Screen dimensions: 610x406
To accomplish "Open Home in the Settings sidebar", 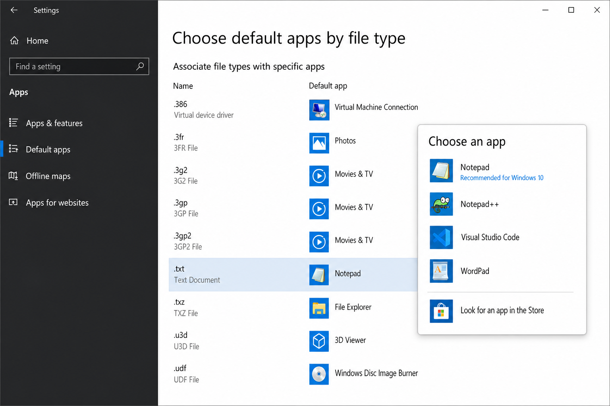I will pos(37,41).
